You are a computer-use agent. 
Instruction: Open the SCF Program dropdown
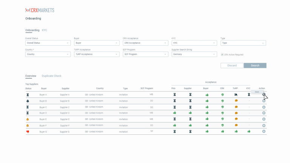point(145,54)
